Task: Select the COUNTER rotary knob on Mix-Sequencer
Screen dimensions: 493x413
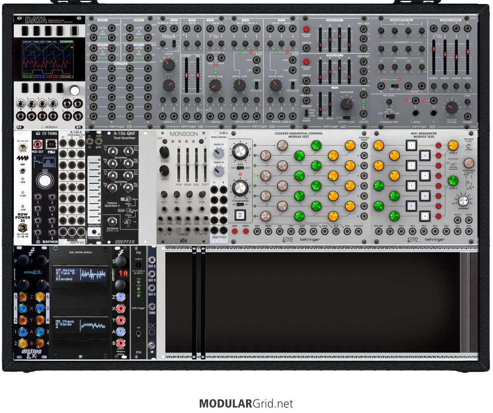Action: [463, 200]
